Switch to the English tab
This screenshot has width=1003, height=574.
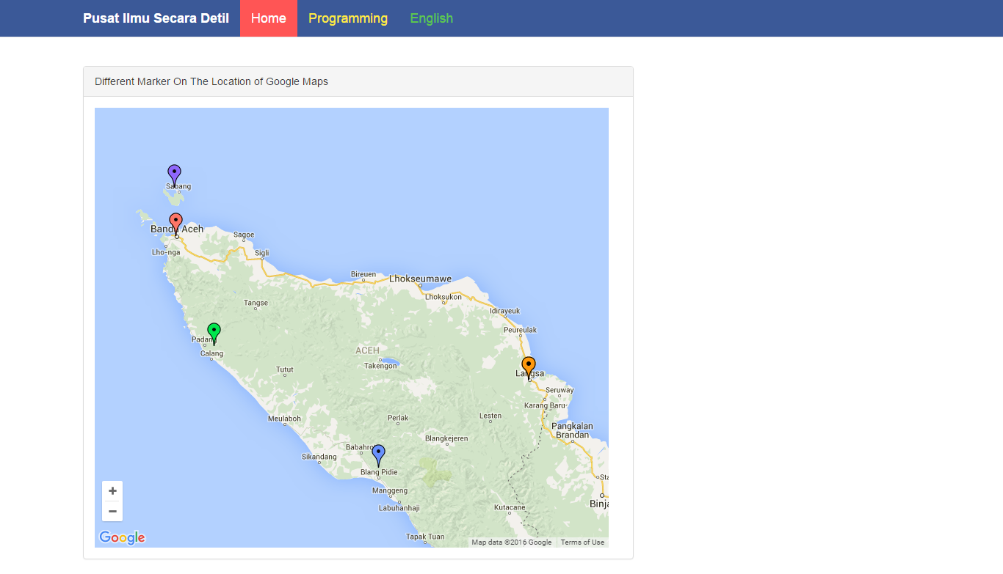[x=431, y=18]
